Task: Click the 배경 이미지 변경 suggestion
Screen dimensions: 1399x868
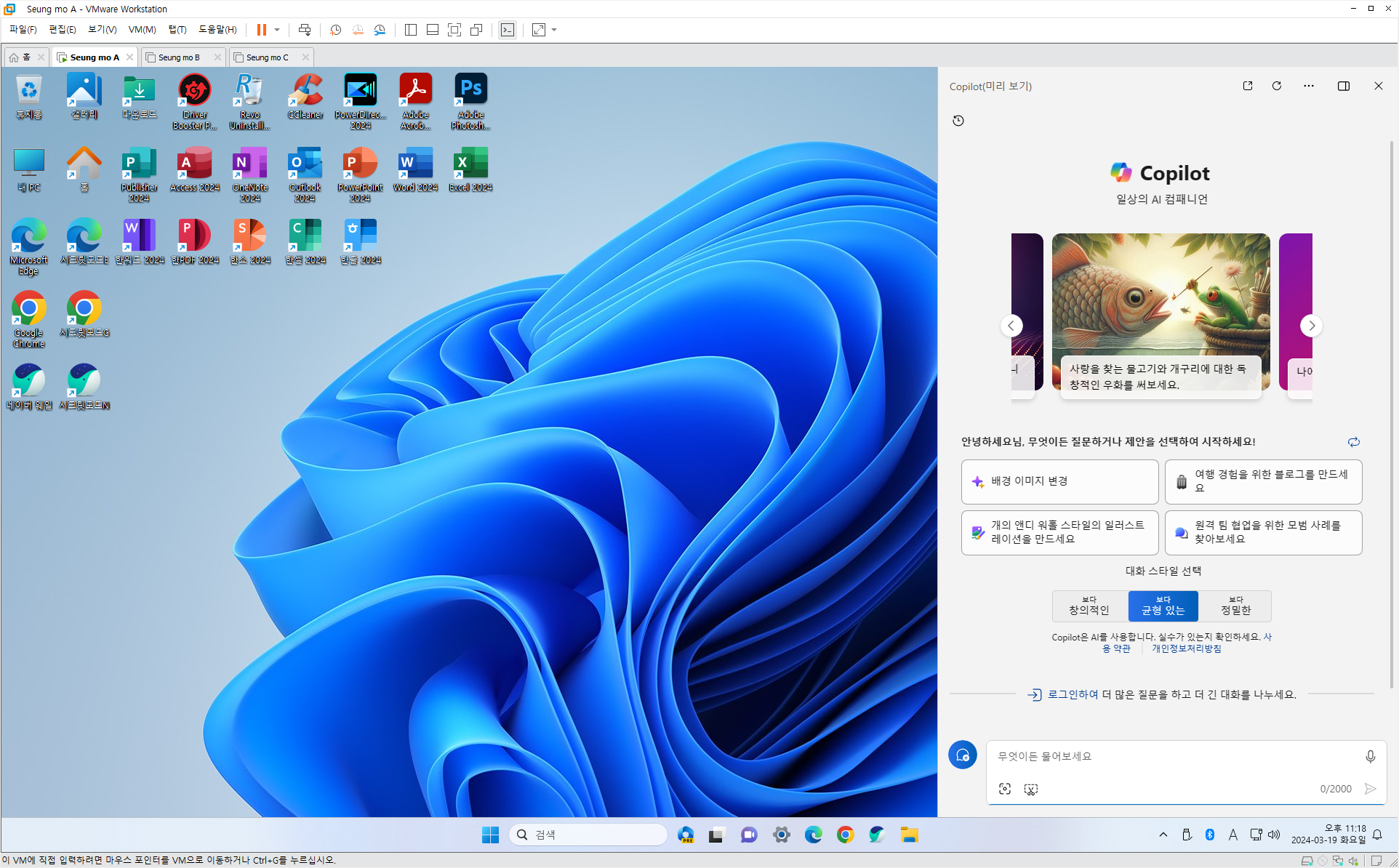Action: click(1059, 481)
